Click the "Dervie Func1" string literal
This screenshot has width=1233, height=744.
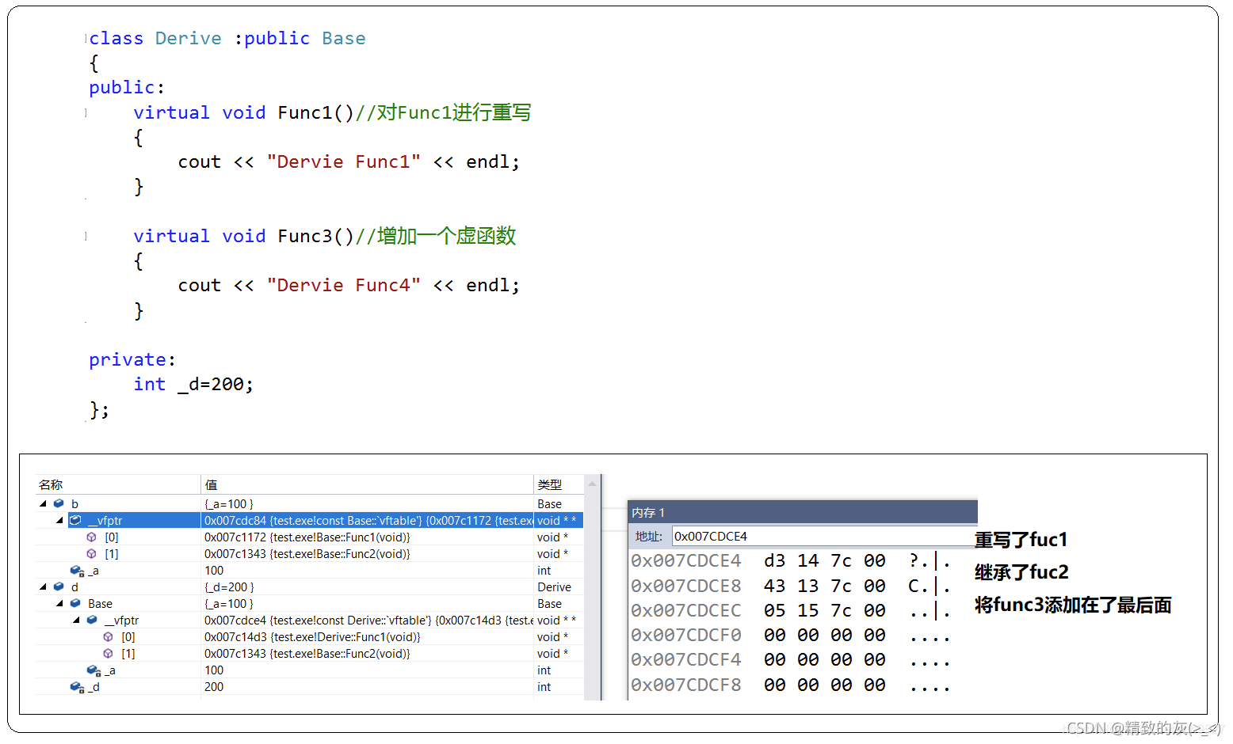click(344, 161)
